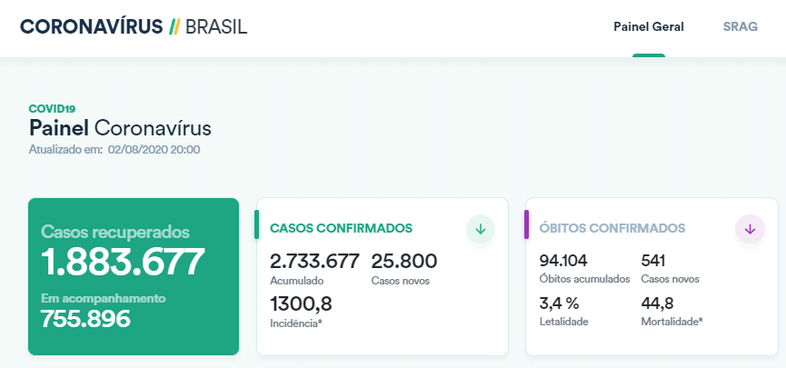Image resolution: width=786 pixels, height=368 pixels.
Task: Click the 44,8 mortality value
Action: pyautogui.click(x=661, y=303)
